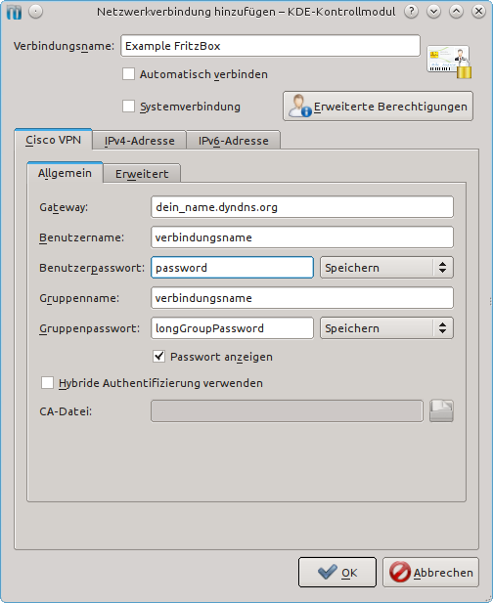Screen dimensions: 493x603
Task: Click the identity card lock icon
Action: tap(449, 62)
